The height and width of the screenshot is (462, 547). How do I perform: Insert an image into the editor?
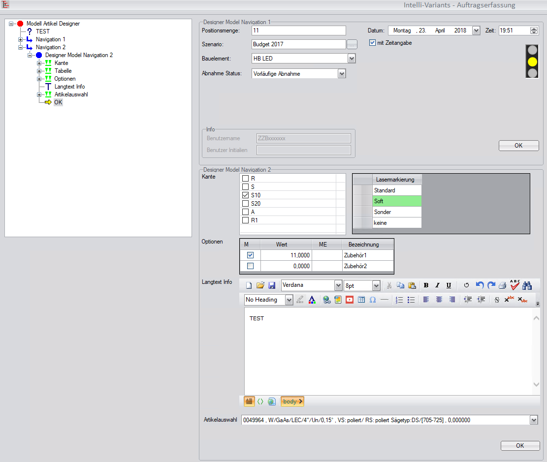pos(338,300)
